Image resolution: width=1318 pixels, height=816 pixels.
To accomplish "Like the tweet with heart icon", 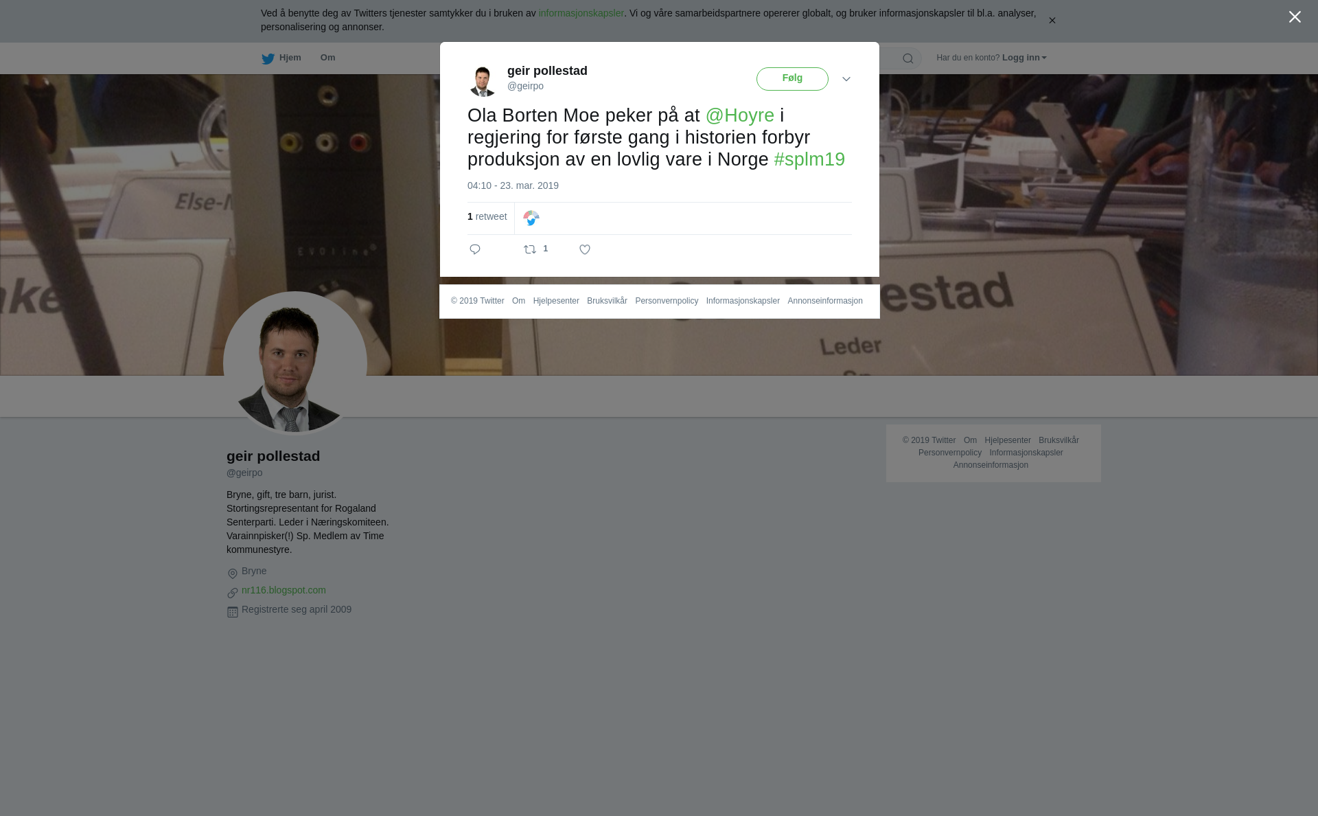I will point(585,249).
